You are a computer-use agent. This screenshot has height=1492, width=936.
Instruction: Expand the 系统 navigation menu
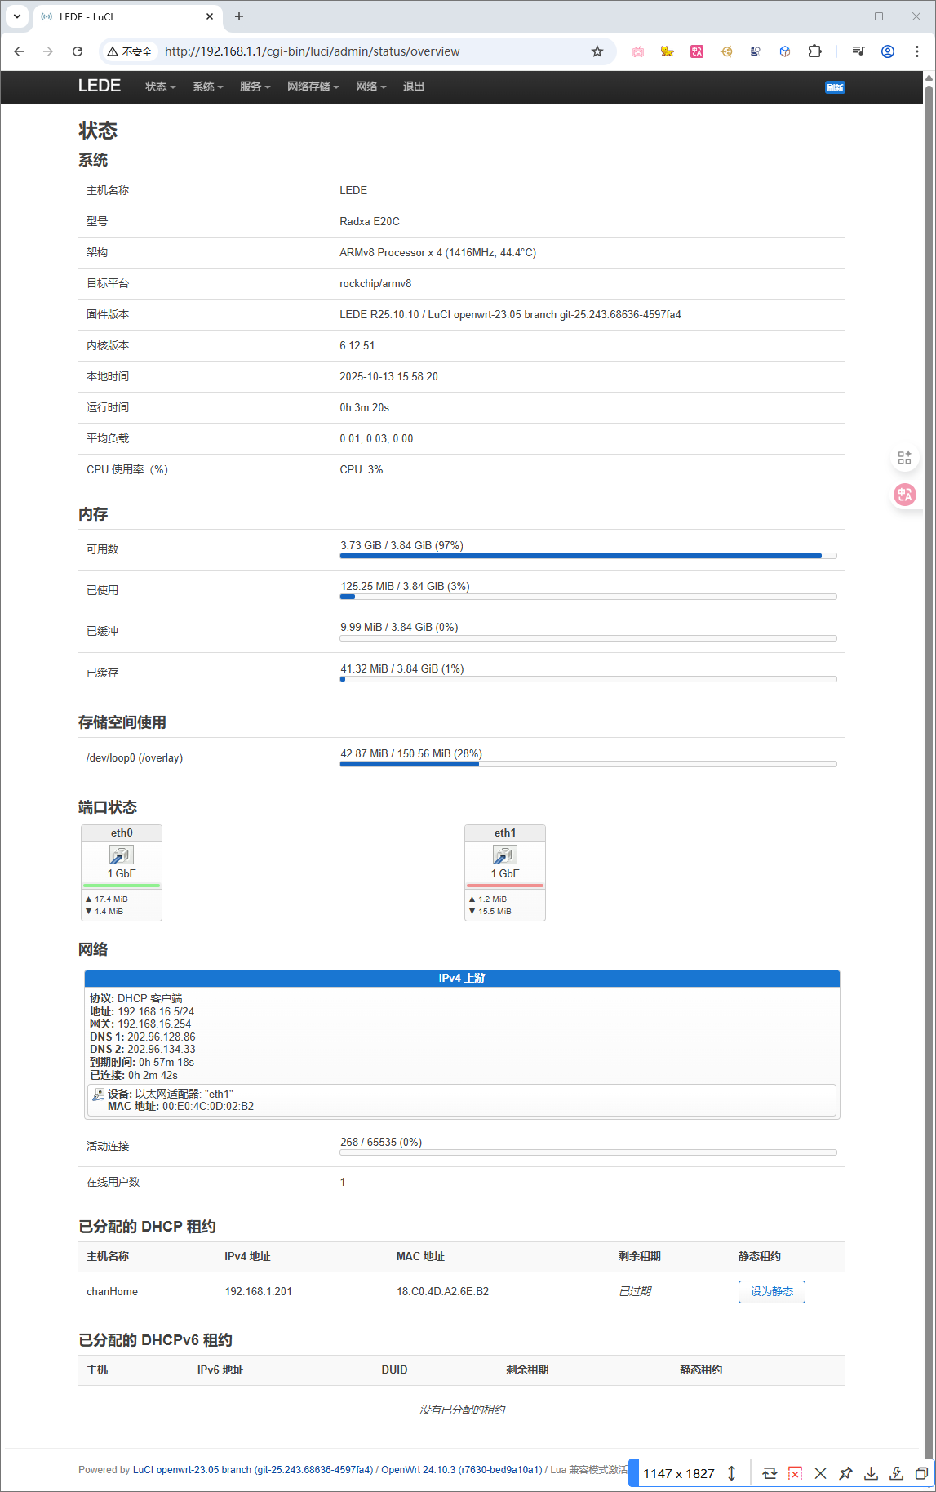point(207,87)
